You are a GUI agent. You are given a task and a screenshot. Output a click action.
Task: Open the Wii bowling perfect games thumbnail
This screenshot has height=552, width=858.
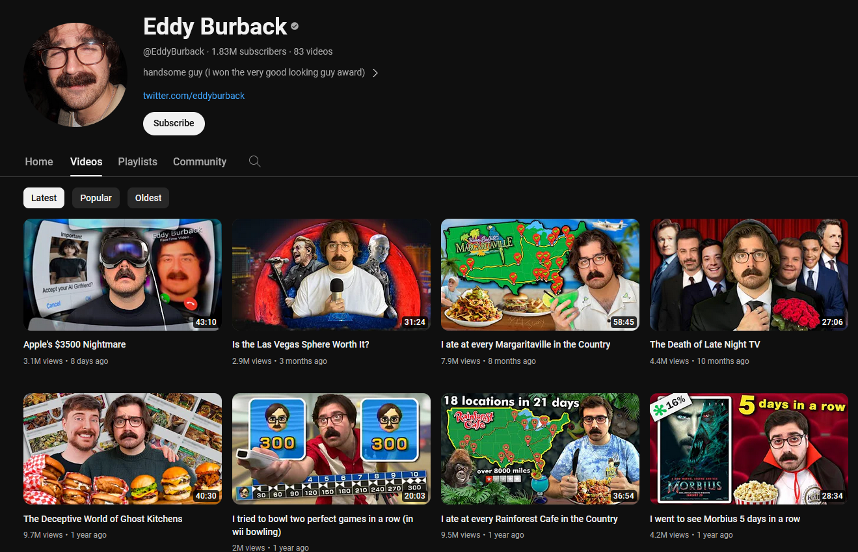331,449
